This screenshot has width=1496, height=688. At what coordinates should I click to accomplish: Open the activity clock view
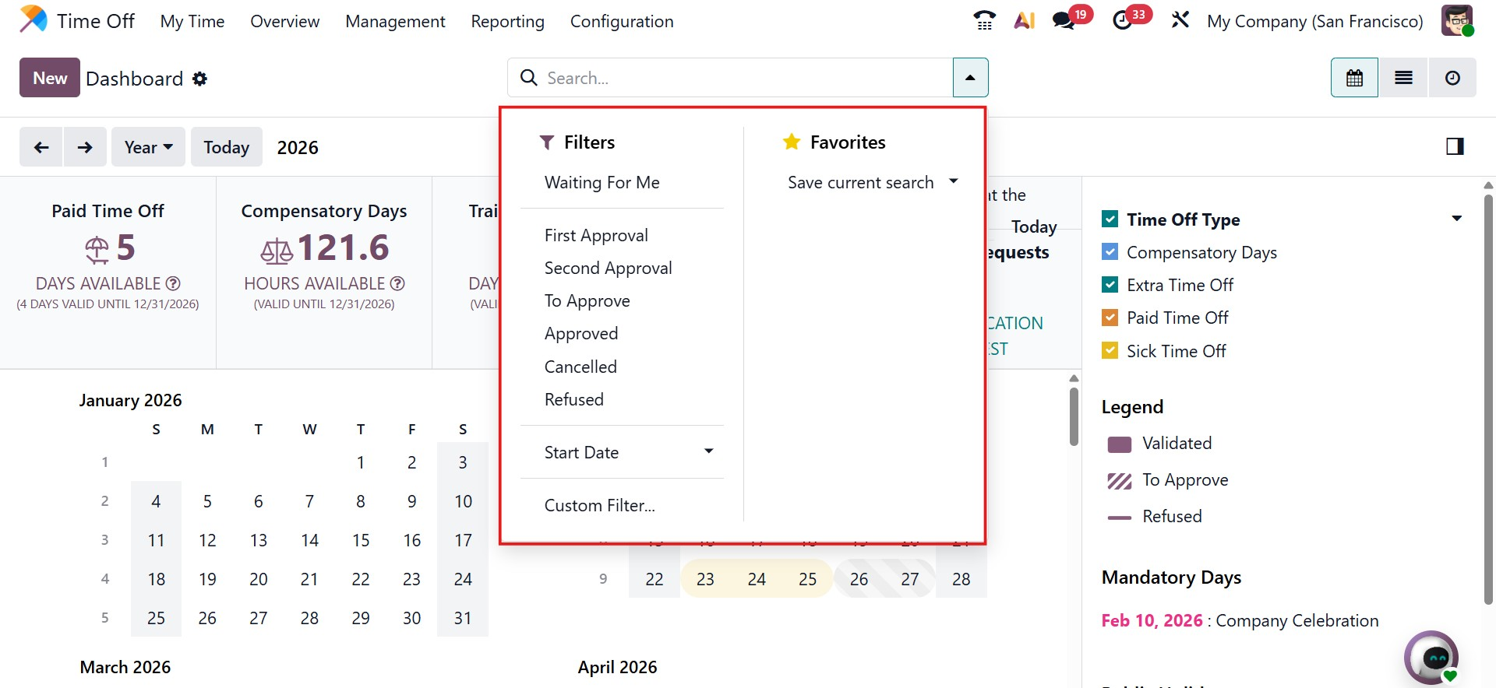coord(1452,78)
